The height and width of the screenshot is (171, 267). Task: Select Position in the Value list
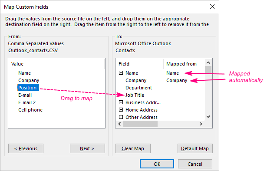(x=28, y=88)
